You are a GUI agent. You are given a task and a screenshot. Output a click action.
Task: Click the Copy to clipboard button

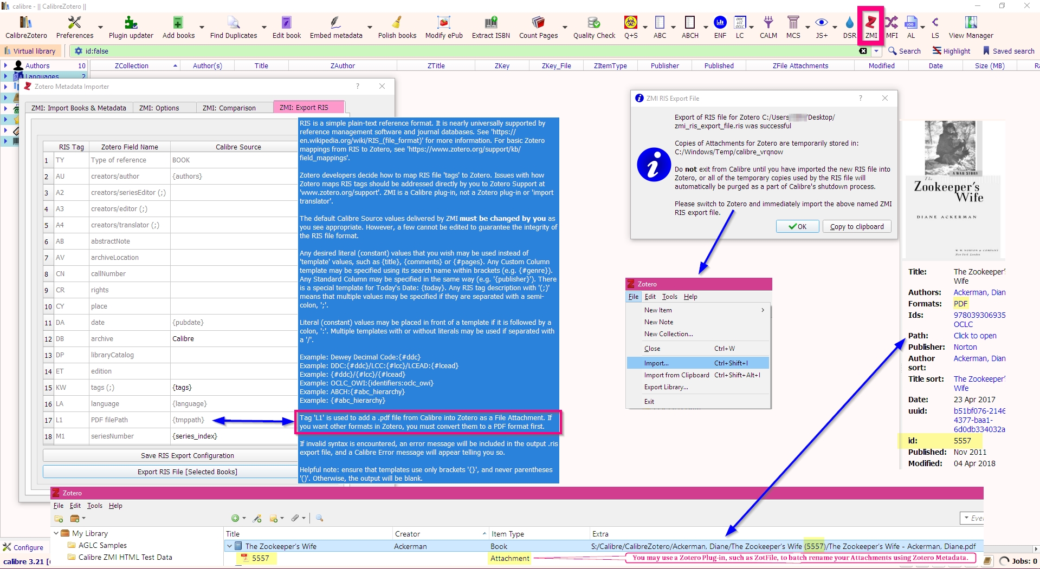pyautogui.click(x=857, y=226)
